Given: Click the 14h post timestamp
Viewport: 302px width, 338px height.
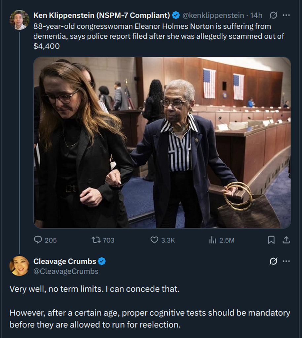Looking at the screenshot, I should (256, 15).
